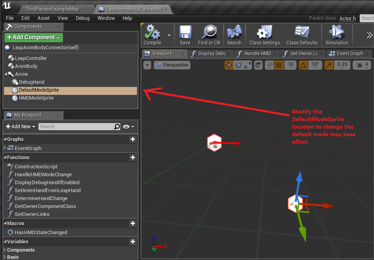Toggle surface snapping icon
The height and width of the screenshot is (260, 374).
coord(270,65)
